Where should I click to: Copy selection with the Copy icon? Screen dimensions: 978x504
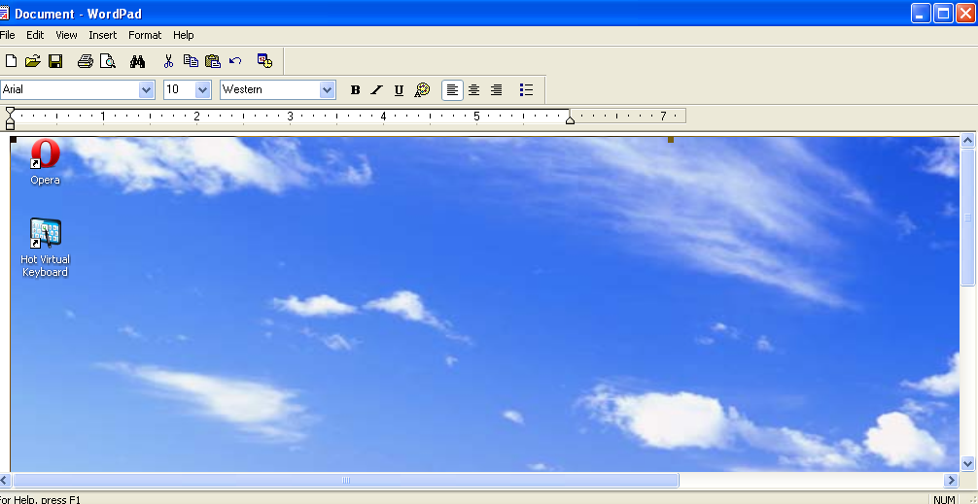191,61
